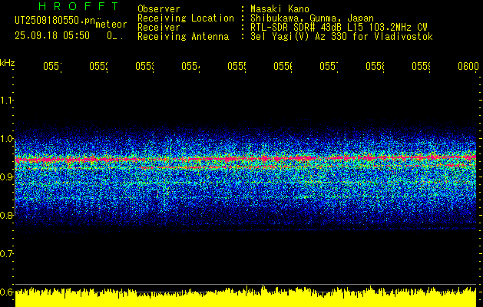Click the "Receiving Antenna" label
Viewport: 483px width, 307px height.
183,37
